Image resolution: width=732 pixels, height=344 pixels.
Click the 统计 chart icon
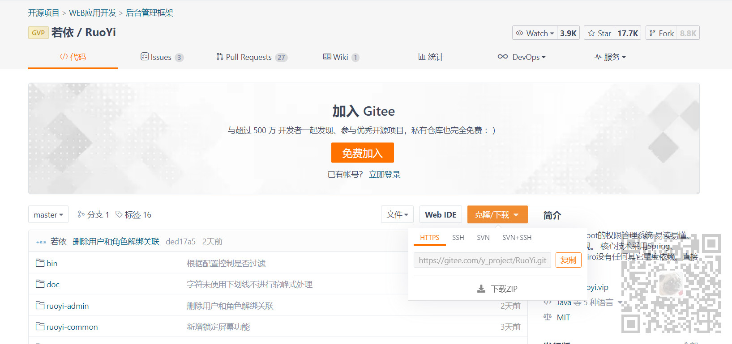coord(422,56)
